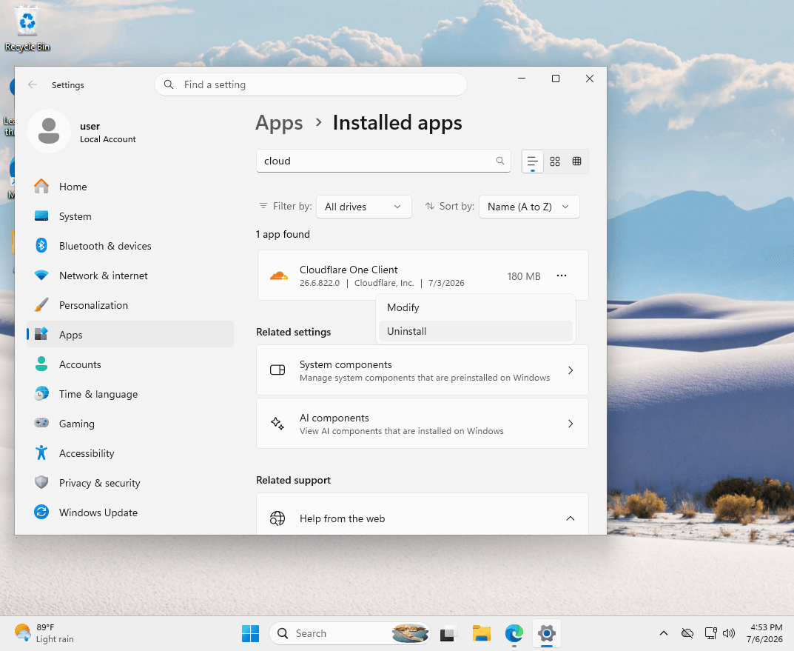Click the Local Account label
Image resolution: width=794 pixels, height=651 pixels.
(x=108, y=139)
